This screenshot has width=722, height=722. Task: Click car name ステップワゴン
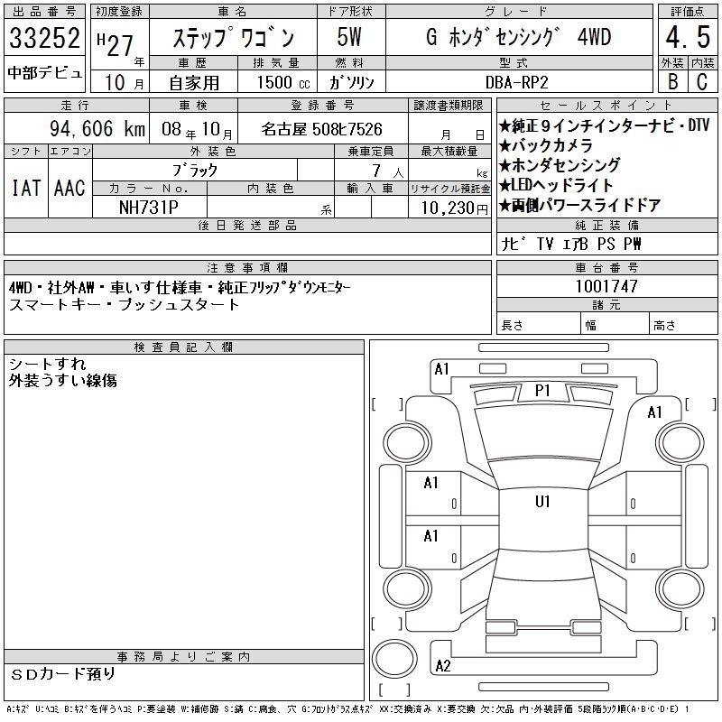233,37
